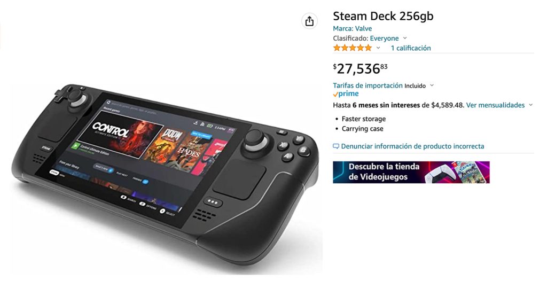Viewport: 547px width, 281px height.
Task: Click the Steam Deck product image
Action: click(165, 173)
